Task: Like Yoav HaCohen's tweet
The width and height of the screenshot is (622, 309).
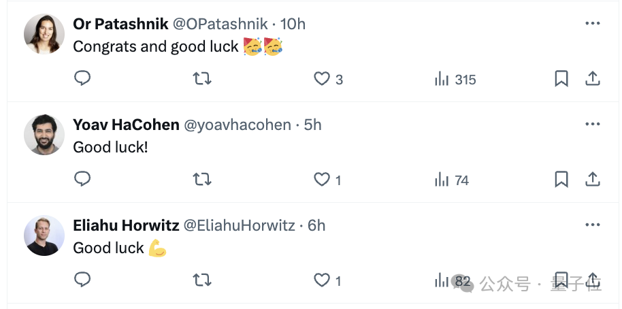Action: (x=322, y=180)
